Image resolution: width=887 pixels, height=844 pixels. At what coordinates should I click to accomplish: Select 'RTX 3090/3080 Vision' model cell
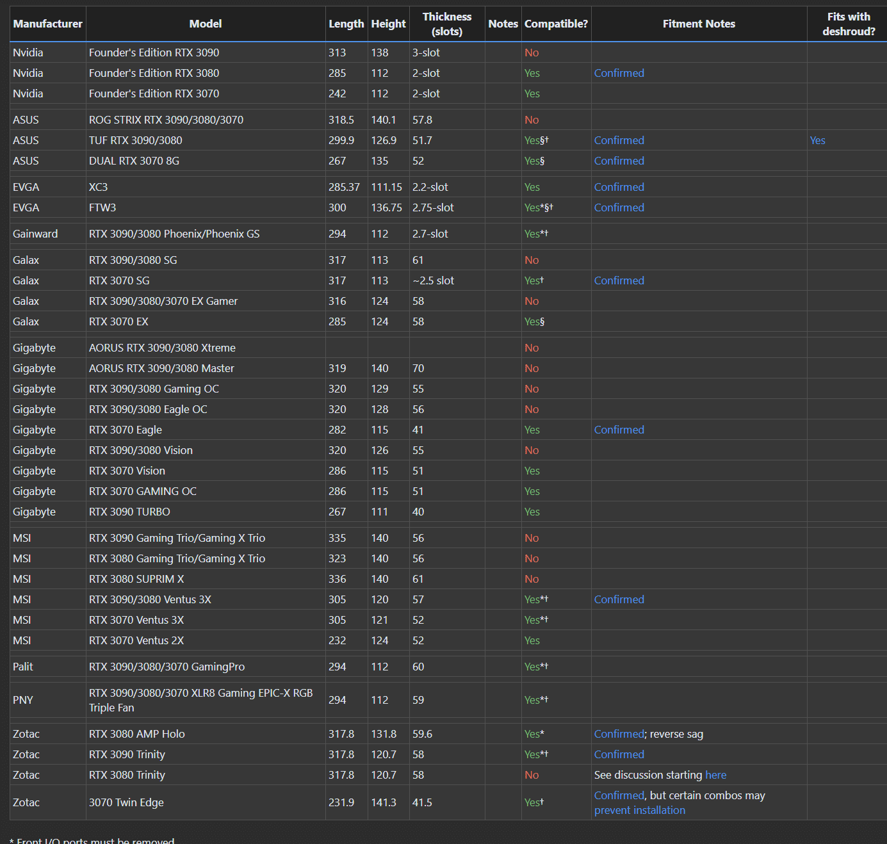pos(206,450)
